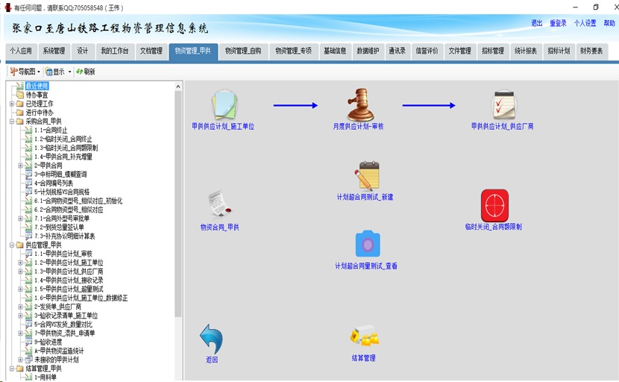Open the 结算管理 gold bars icon
This screenshot has height=382, width=619.
click(x=363, y=338)
